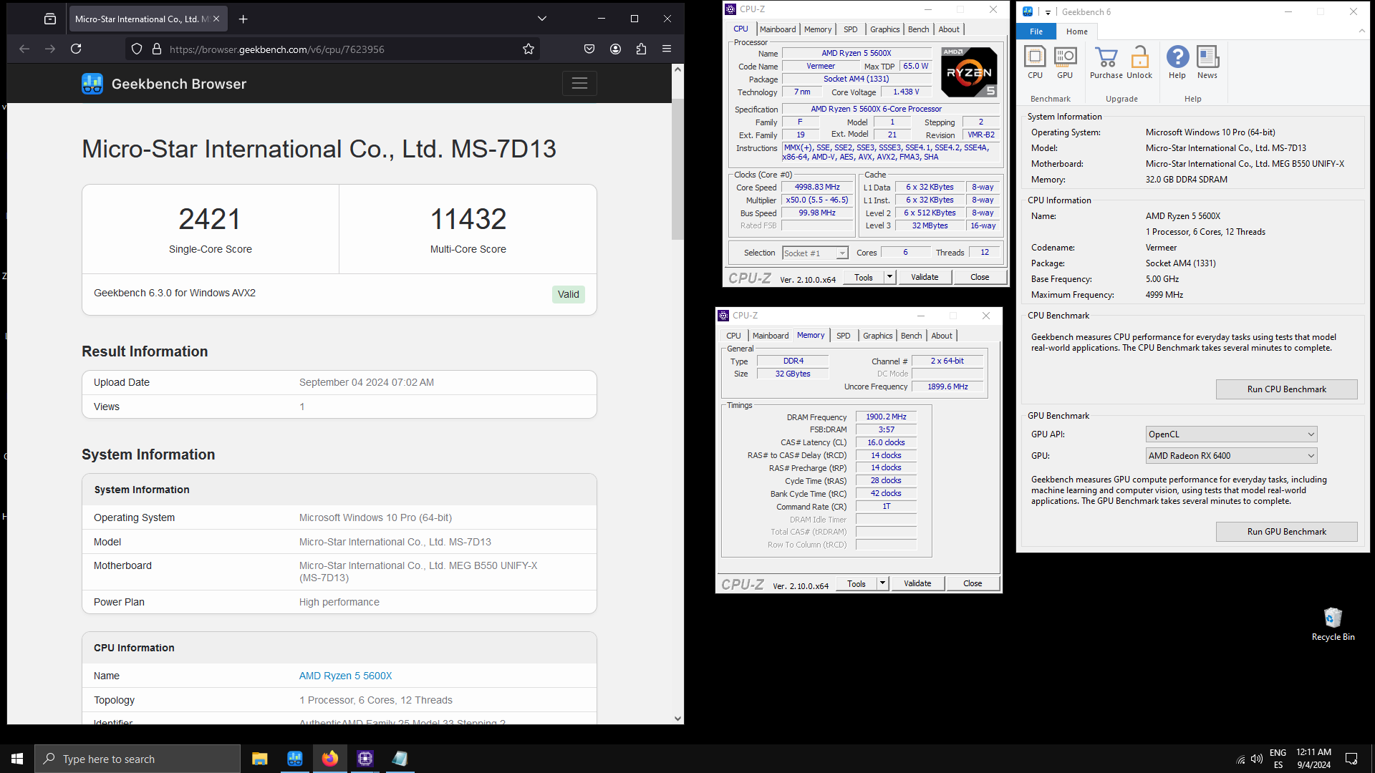Select the Home tab in Geekbench 6
The width and height of the screenshot is (1375, 773).
(1076, 31)
